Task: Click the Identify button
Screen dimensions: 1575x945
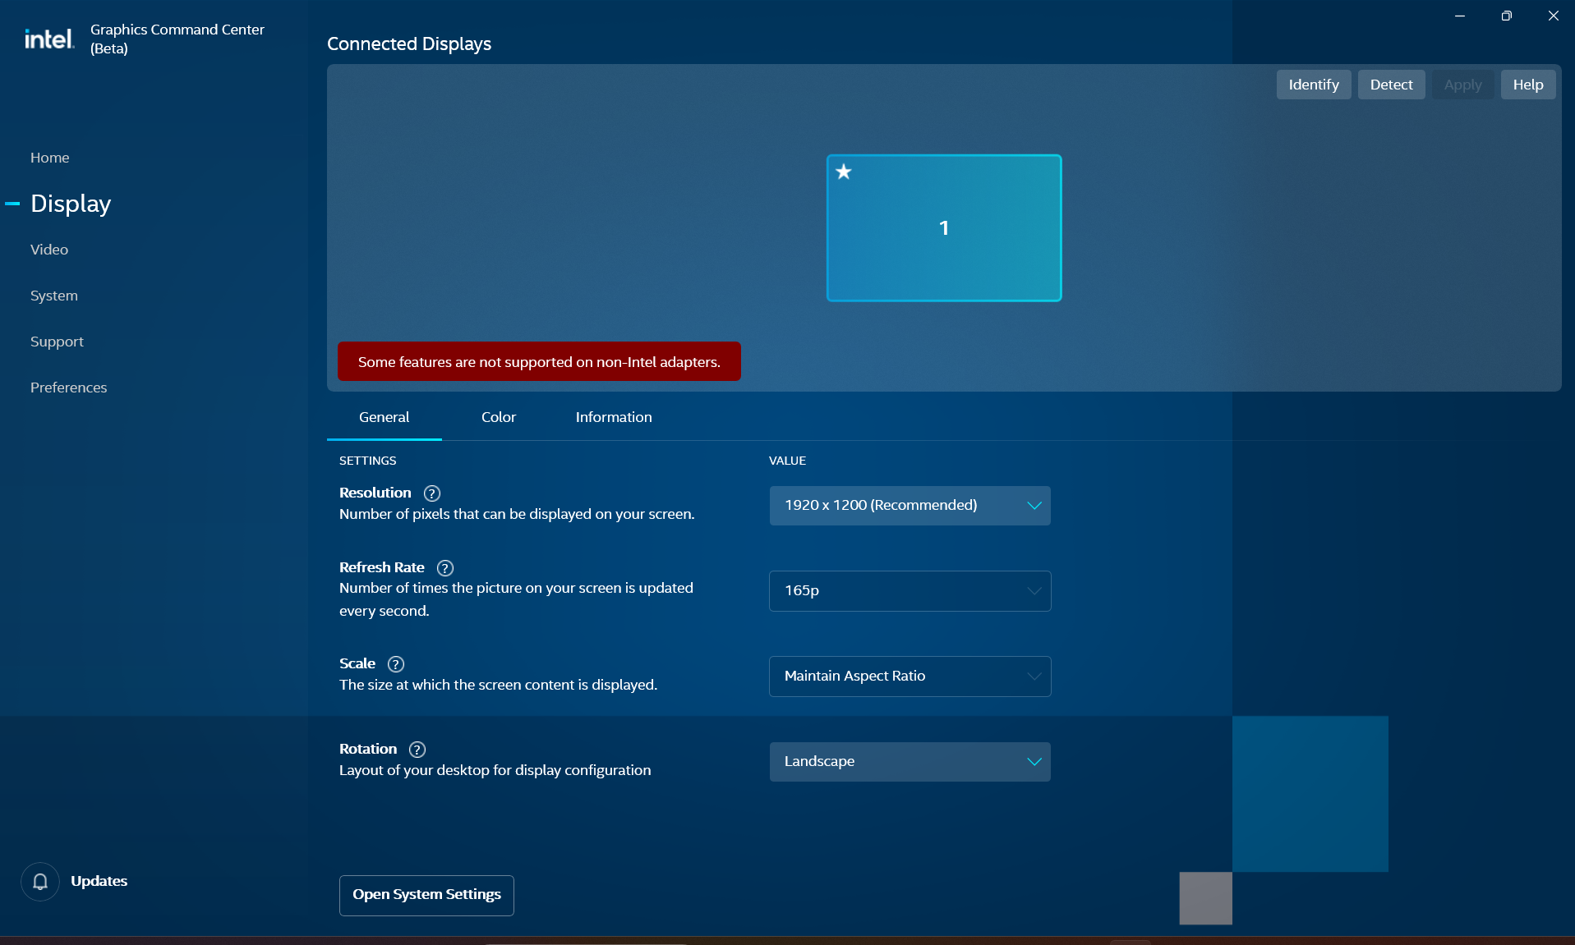Action: (1313, 85)
